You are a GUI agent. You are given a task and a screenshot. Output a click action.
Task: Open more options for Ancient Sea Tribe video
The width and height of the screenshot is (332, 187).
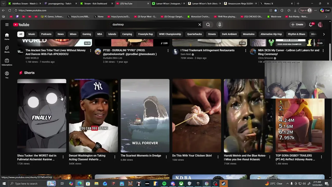coord(91,50)
